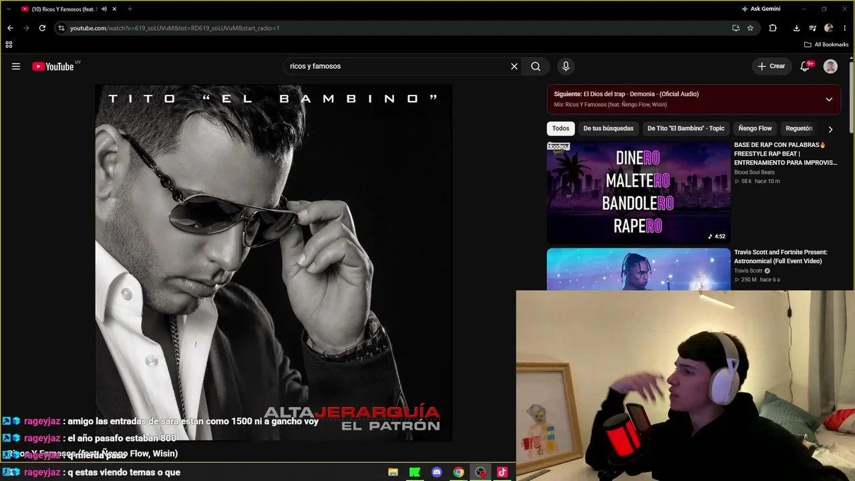Image resolution: width=855 pixels, height=481 pixels.
Task: Select the 'De tus búsquedas' chip
Action: (609, 128)
